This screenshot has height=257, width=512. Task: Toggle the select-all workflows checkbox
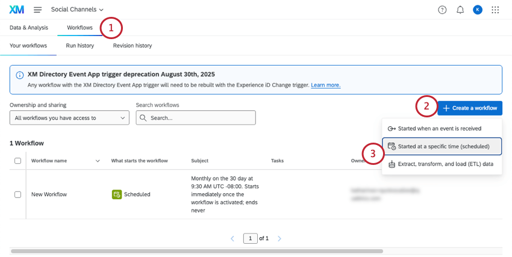(x=17, y=161)
